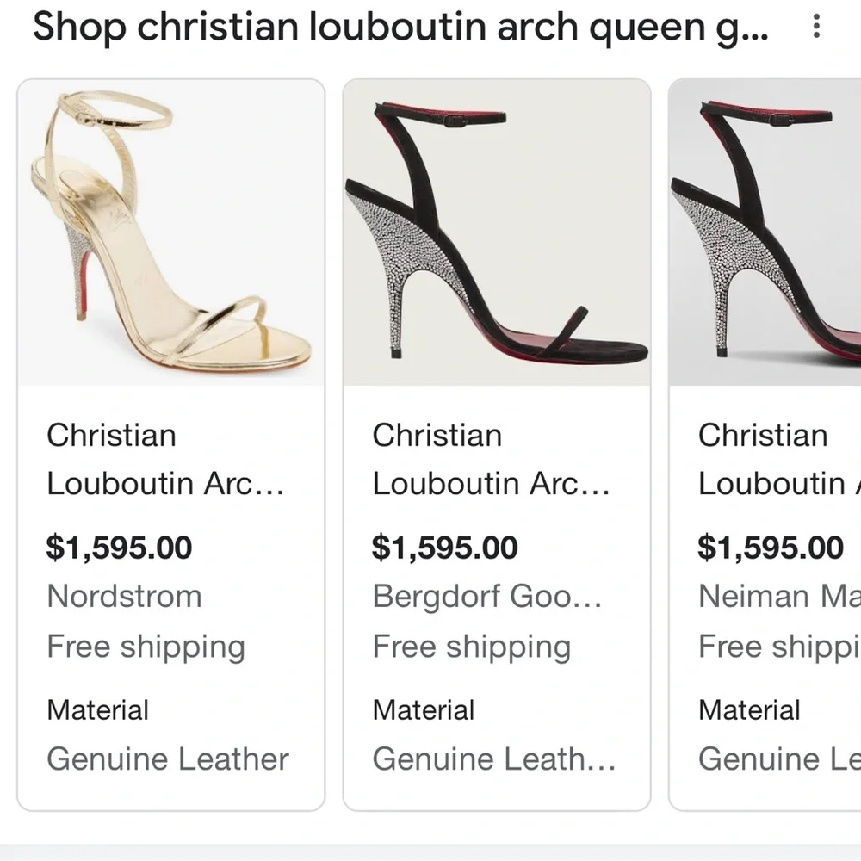This screenshot has width=861, height=861.
Task: Click the crystal-heel black sandal image
Action: (x=497, y=231)
